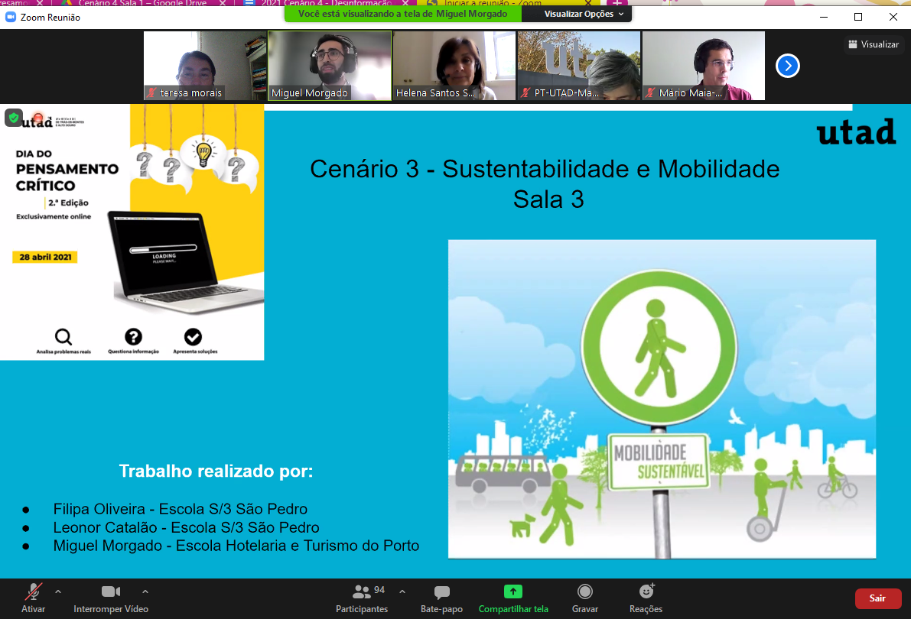Click the question mark Questiona informação icon
911x619 pixels.
coord(133,337)
